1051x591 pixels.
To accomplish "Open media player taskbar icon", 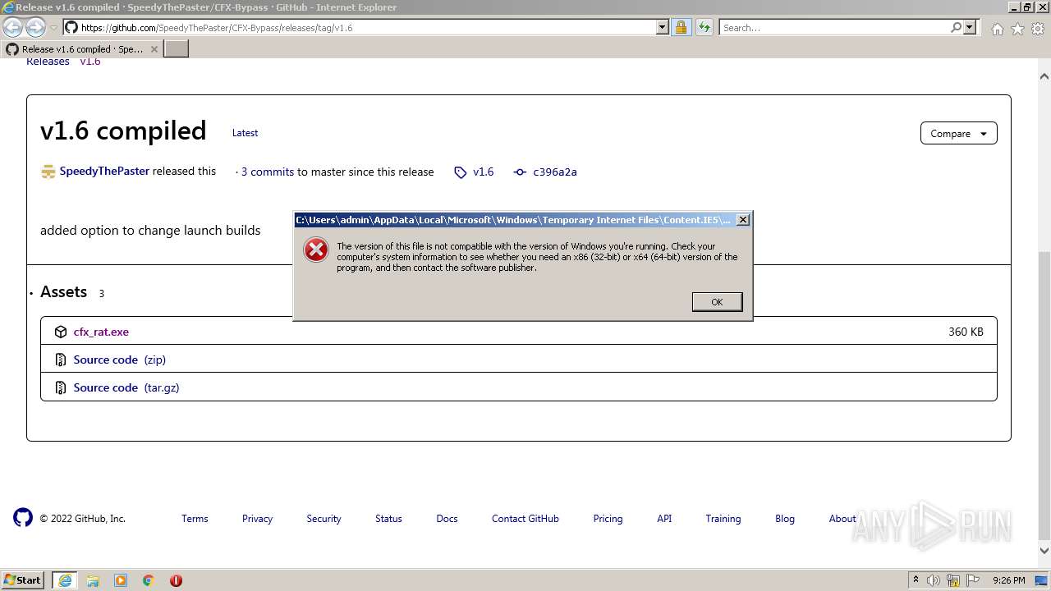I will (121, 580).
